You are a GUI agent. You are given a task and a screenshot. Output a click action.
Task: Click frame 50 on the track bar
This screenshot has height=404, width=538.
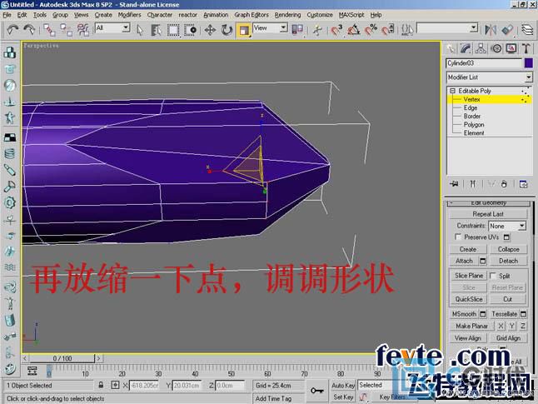pyautogui.click(x=232, y=372)
